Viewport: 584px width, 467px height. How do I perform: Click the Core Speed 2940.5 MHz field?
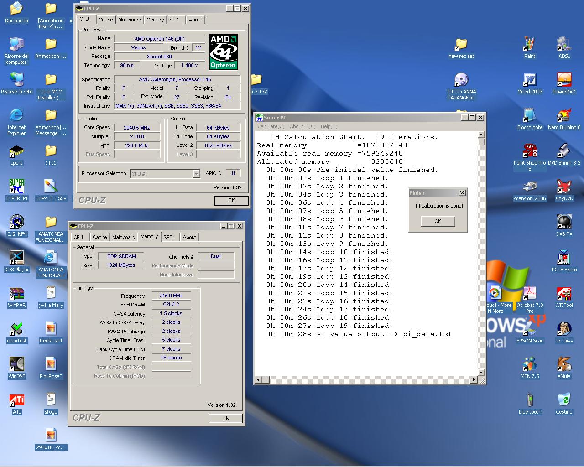click(137, 128)
